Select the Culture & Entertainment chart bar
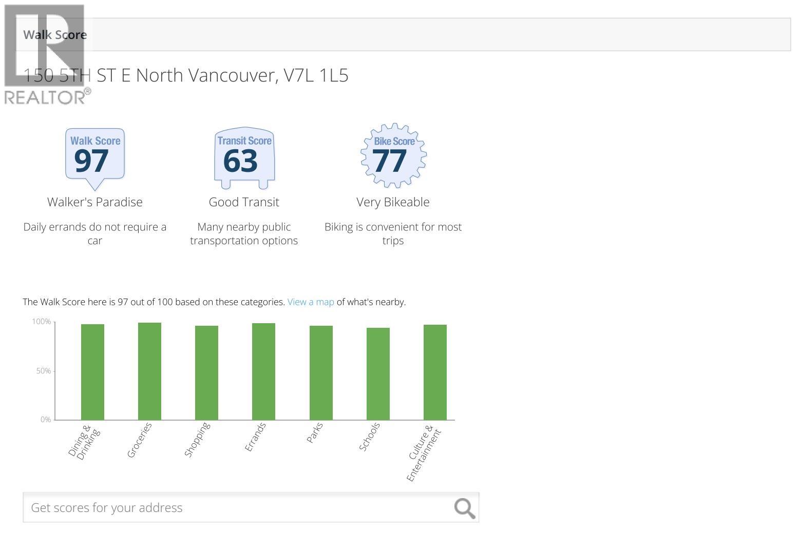The image size is (799, 553). (x=435, y=372)
